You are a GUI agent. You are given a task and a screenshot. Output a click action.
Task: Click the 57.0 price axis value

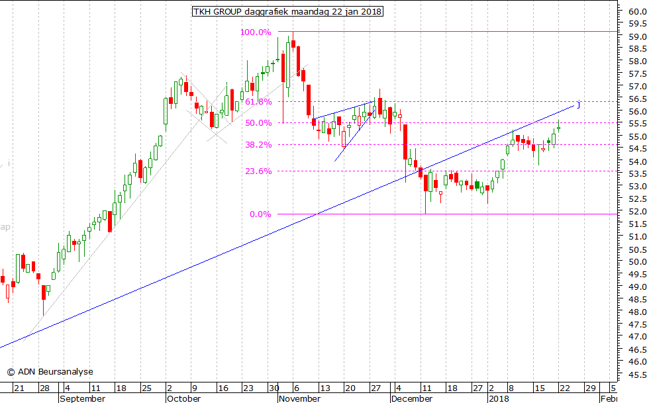637,87
